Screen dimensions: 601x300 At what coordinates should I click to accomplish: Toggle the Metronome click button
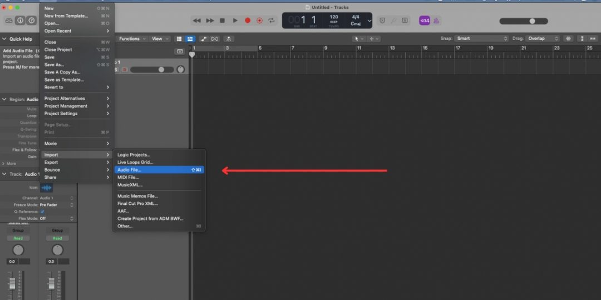(436, 21)
